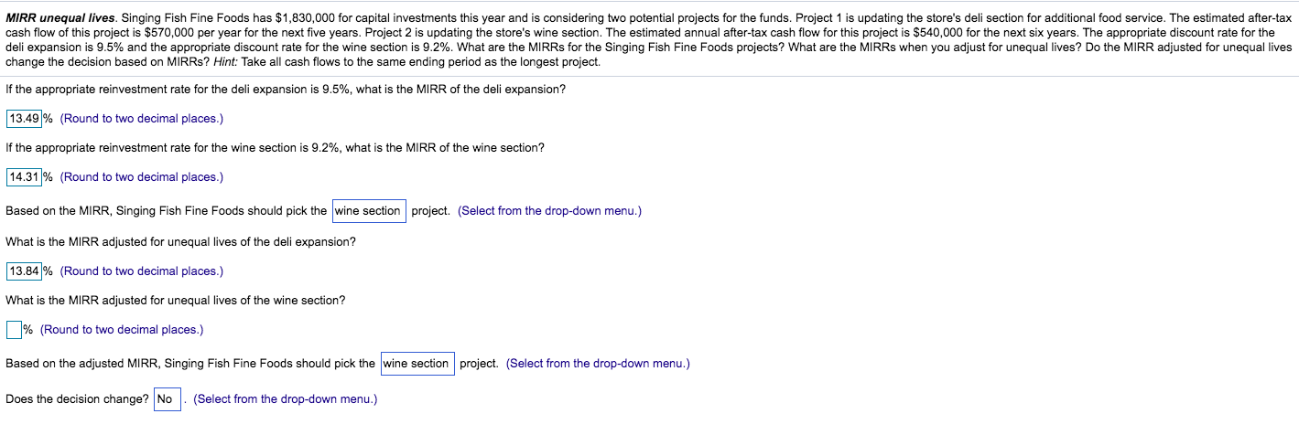The image size is (1299, 435).
Task: Click the rounding hint beside the empty percent field
Action: 122,330
